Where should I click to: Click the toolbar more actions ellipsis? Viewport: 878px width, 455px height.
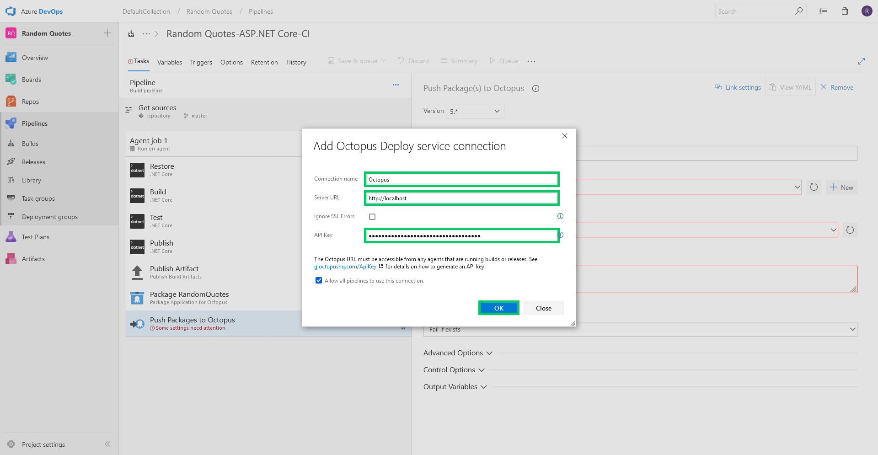coord(531,61)
